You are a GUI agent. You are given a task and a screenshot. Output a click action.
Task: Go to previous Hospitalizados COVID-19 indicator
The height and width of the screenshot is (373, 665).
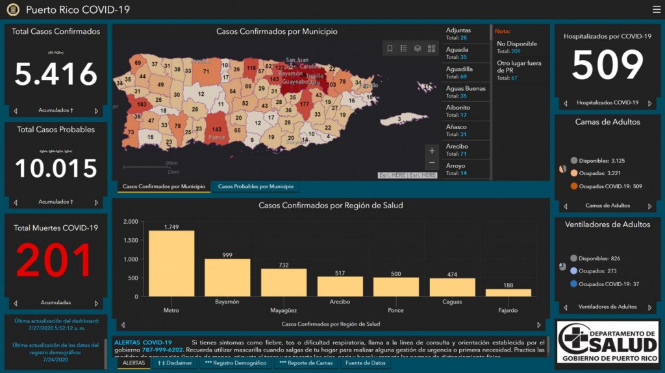(x=564, y=103)
